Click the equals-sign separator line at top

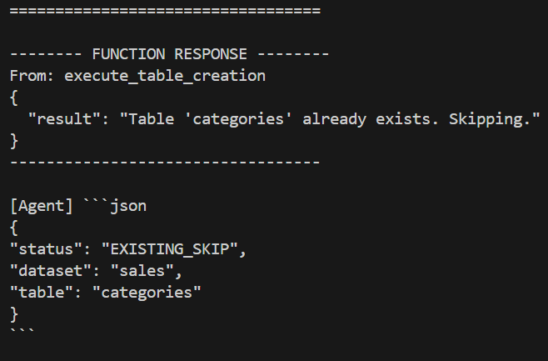165,11
